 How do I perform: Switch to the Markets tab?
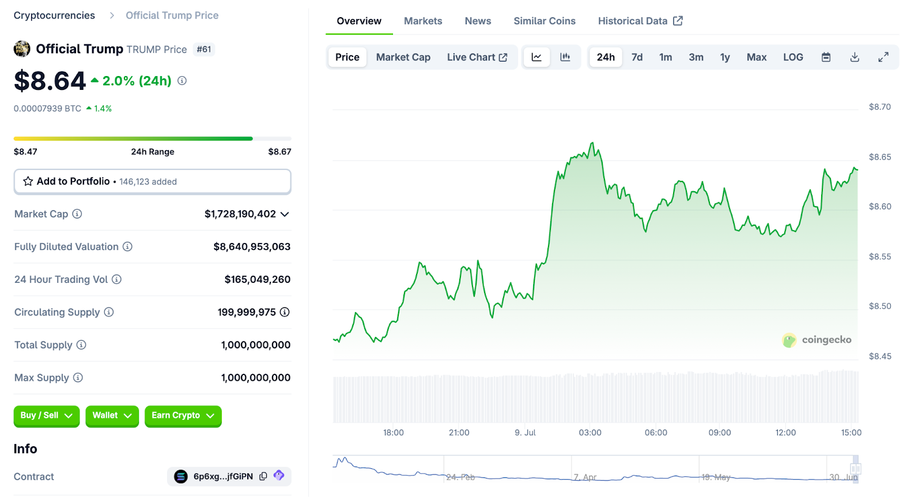422,21
